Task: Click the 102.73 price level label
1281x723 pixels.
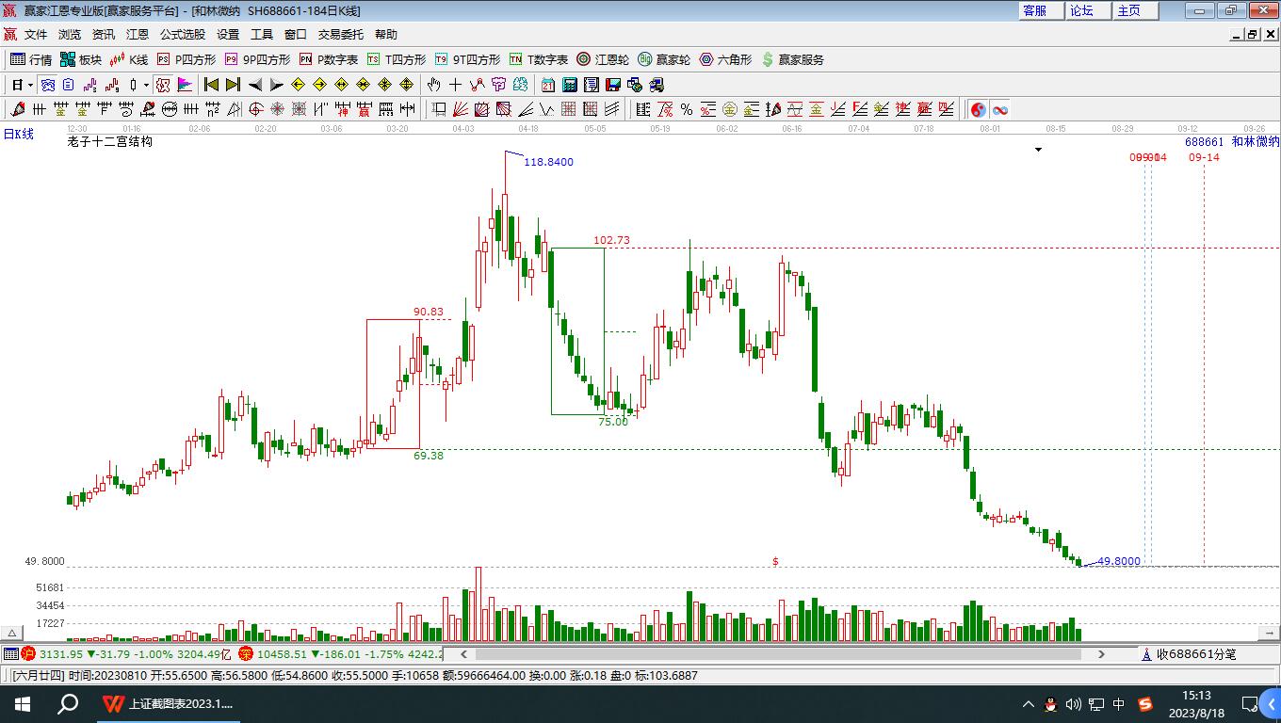Action: (x=611, y=240)
